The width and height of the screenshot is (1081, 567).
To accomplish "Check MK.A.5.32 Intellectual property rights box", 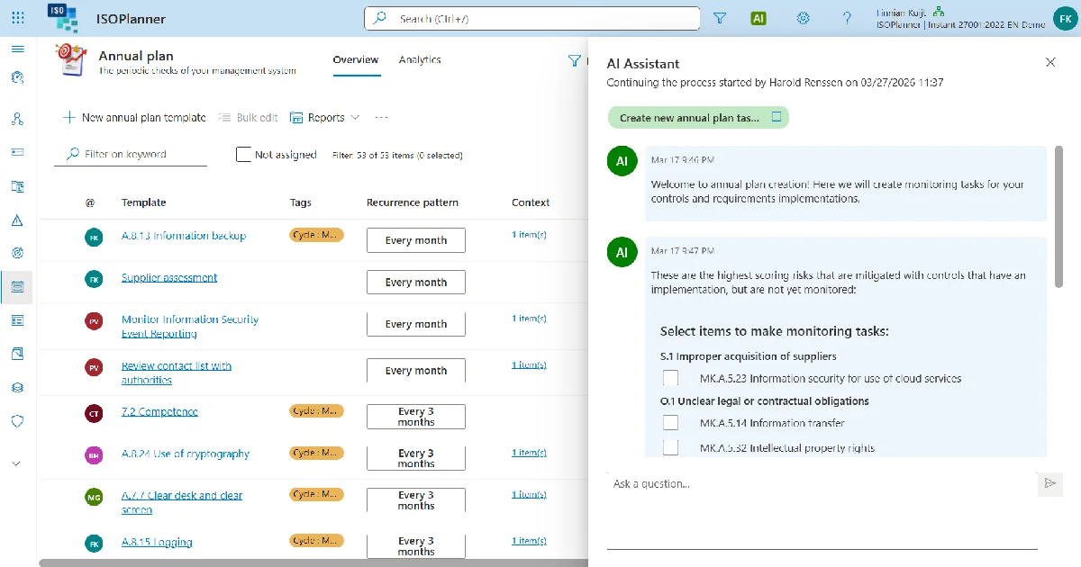I will click(x=670, y=447).
